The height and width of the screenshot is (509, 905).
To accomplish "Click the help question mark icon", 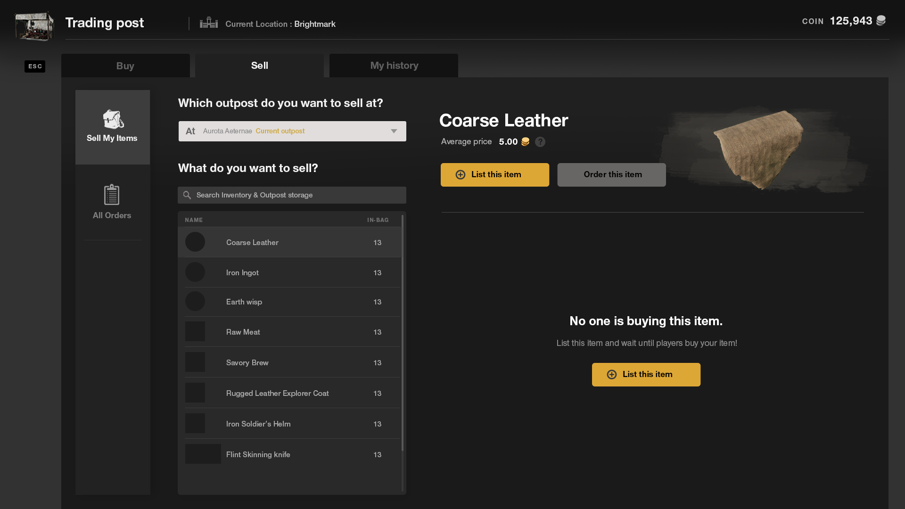I will (540, 142).
